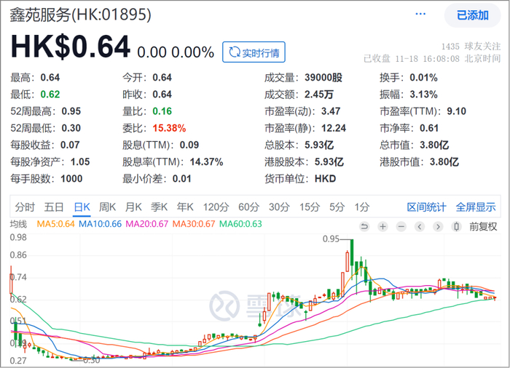Screen dimensions: 510x368
Task: Click the 股息率(TTM) value 14.37%
Action: pyautogui.click(x=206, y=161)
